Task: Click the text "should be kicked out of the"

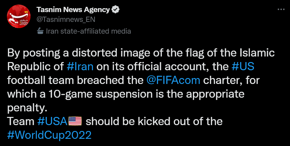Action: point(154,122)
